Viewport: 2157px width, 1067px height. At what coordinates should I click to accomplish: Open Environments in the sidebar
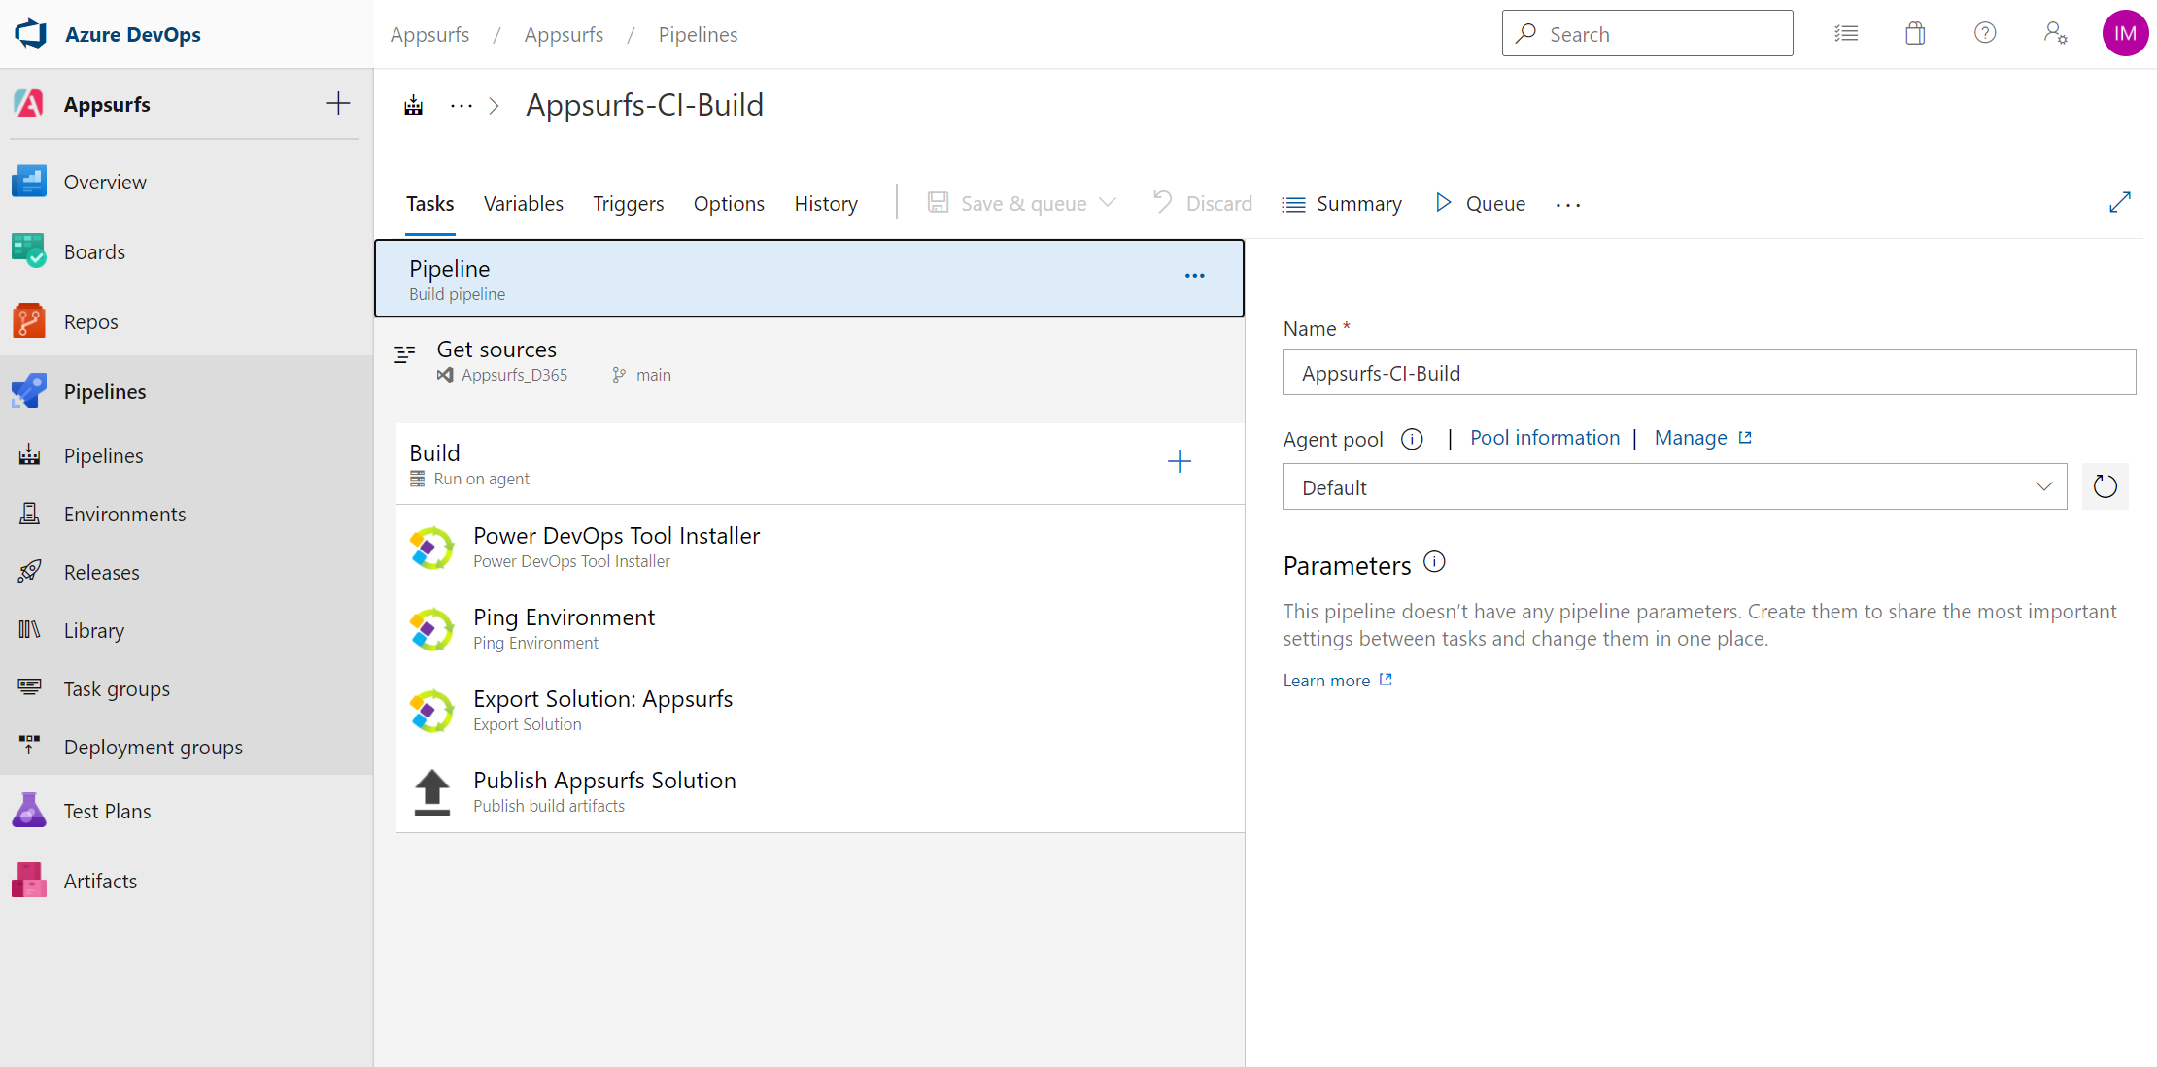tap(187, 515)
